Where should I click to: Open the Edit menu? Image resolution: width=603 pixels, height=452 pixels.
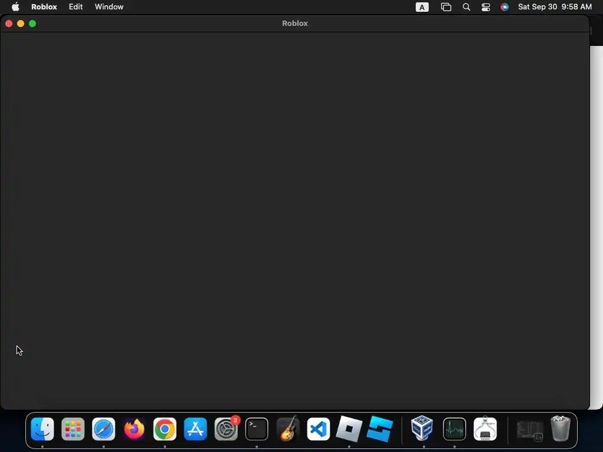tap(76, 7)
